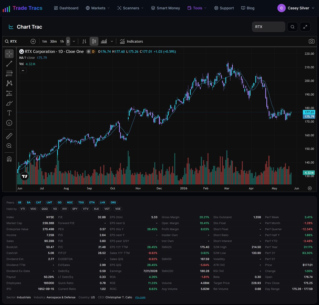Open the Smart Money page
This screenshot has height=305, width=319.
[x=165, y=8]
